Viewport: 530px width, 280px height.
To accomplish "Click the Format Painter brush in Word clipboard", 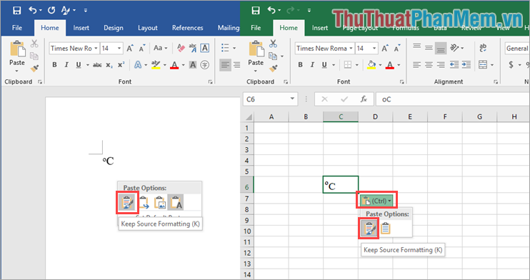I will [x=34, y=69].
